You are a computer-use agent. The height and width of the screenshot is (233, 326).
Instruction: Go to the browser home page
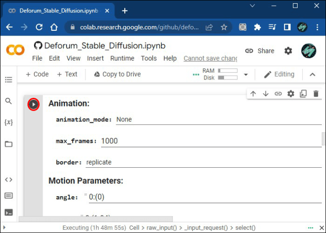54,27
